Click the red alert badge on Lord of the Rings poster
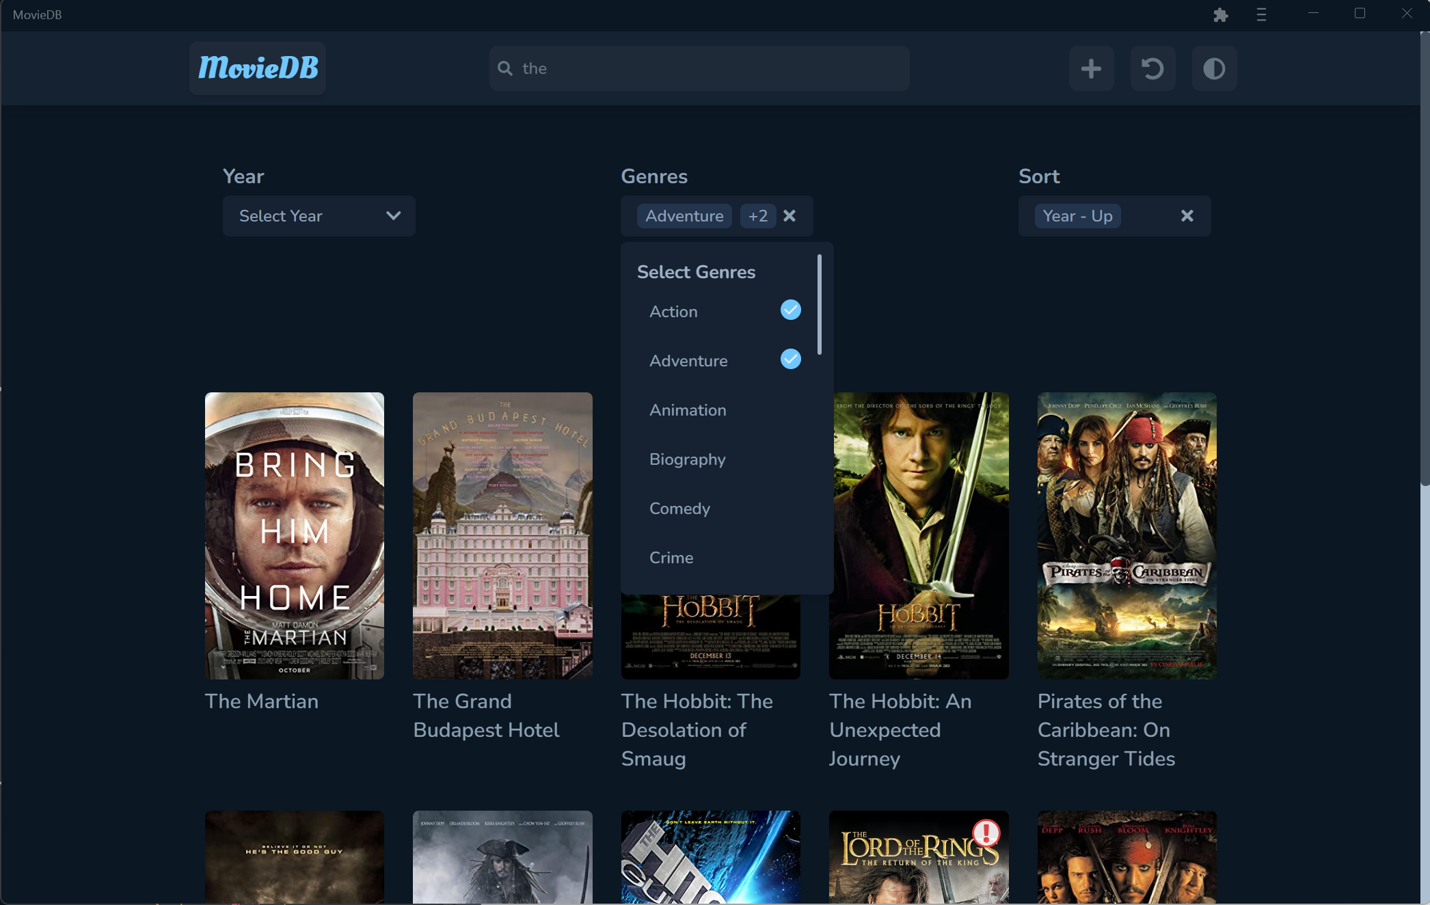Viewport: 1430px width, 905px height. coord(986,833)
